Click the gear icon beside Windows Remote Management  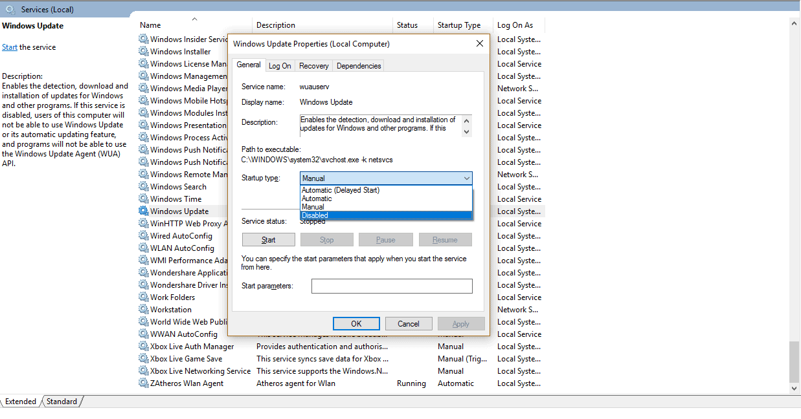143,174
